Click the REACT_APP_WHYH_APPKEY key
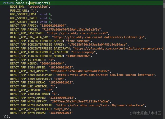Image resolution: width=165 pixels, height=119 pixels. click(x=29, y=101)
